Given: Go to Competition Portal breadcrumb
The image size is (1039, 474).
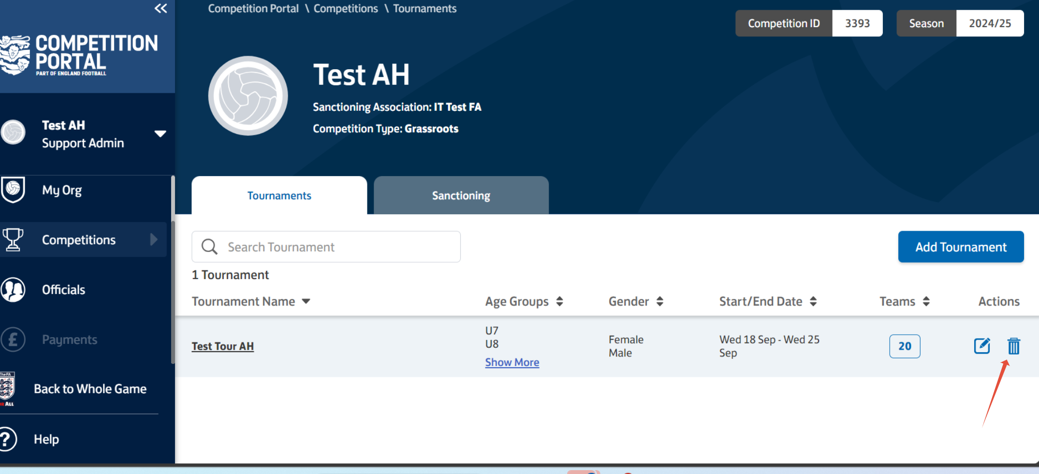Looking at the screenshot, I should point(253,9).
